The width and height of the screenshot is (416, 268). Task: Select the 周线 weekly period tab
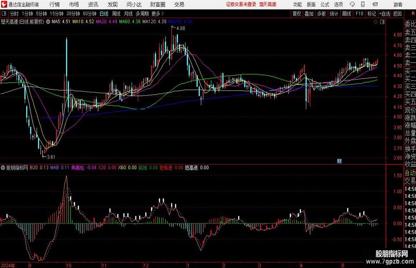116,14
